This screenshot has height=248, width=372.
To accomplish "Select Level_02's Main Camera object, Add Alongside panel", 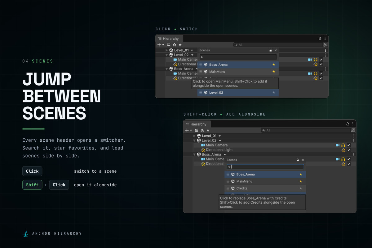I will 217,145.
